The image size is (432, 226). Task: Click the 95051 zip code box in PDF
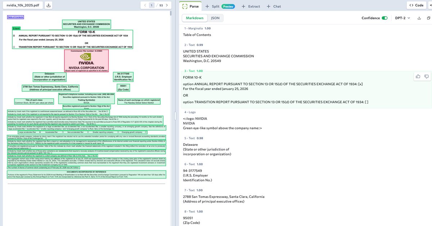tap(123, 88)
